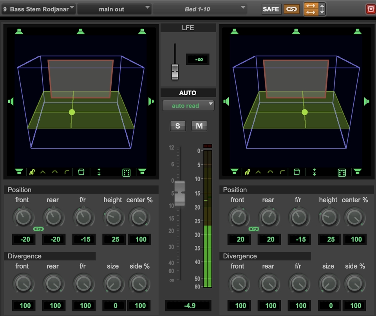This screenshot has height=316, width=376.
Task: Enable the SAFE automation toggle
Action: tap(271, 9)
